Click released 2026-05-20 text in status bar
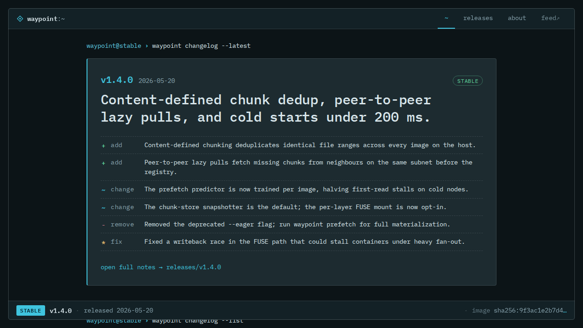This screenshot has height=328, width=583. pyautogui.click(x=118, y=311)
